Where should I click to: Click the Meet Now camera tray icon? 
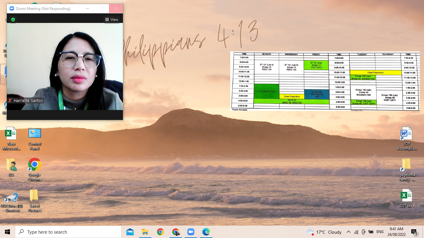coord(363,232)
